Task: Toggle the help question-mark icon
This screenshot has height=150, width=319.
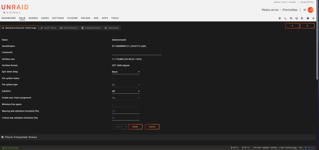Action: pyautogui.click(x=308, y=18)
